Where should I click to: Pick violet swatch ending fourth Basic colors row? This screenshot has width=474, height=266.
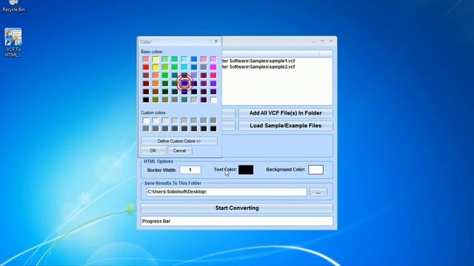click(213, 83)
